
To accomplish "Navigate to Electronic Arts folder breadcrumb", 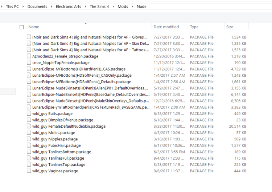I will (x=68, y=7).
